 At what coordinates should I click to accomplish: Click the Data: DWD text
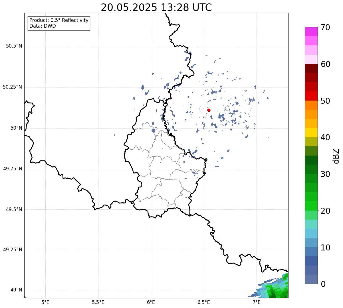click(x=43, y=26)
